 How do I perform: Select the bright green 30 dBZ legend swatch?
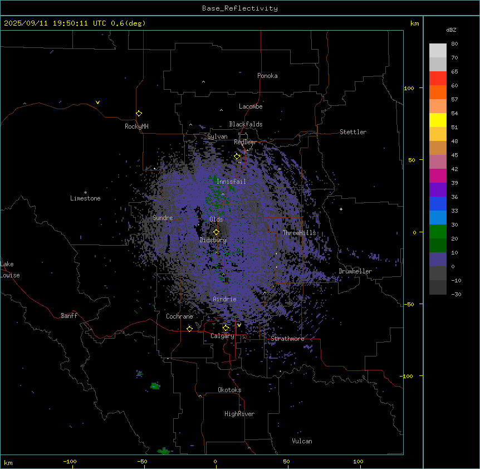(x=438, y=232)
